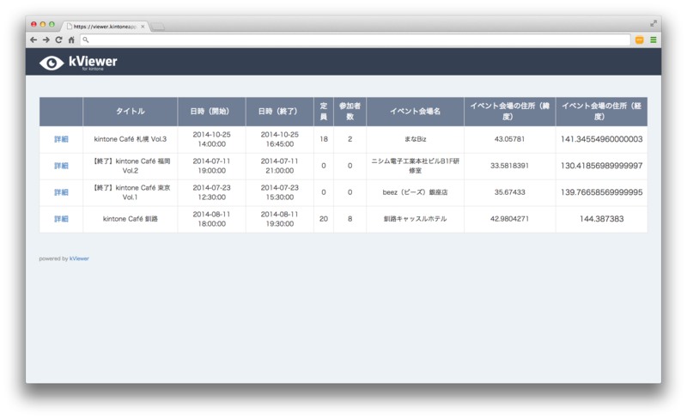
Task: Click longitude value 144.387383
Action: [602, 219]
